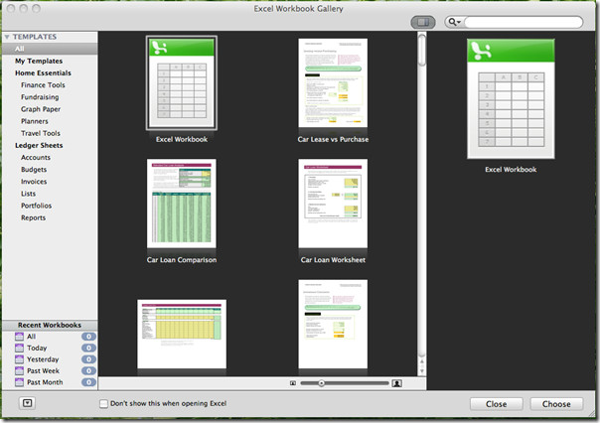
Task: Click the count badge for Today
Action: point(88,349)
